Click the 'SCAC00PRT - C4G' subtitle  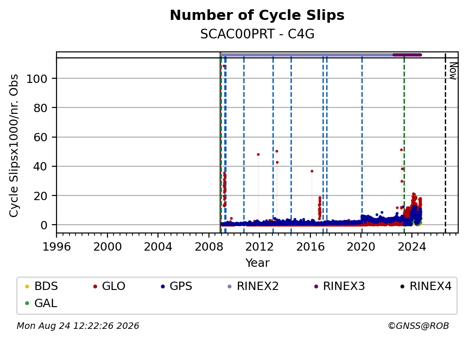[257, 34]
